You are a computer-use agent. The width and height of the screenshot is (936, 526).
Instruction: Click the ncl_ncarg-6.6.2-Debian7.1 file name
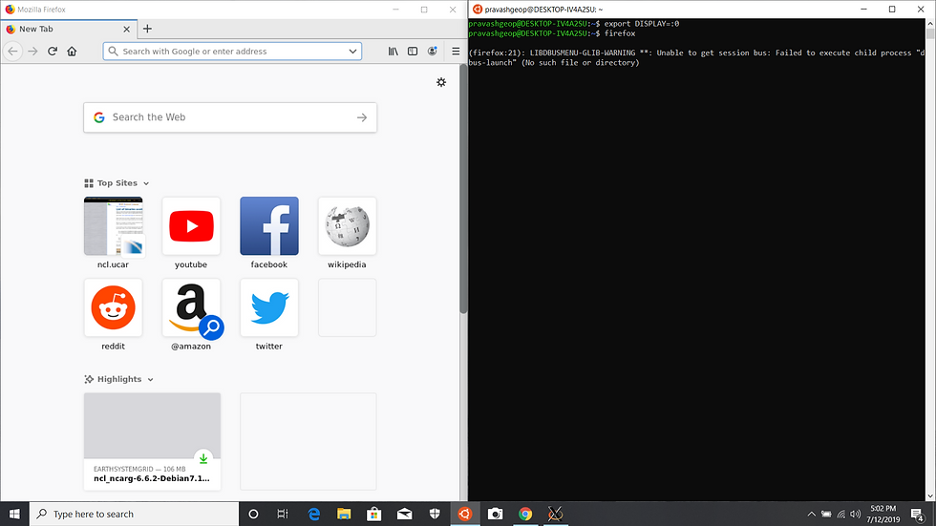pyautogui.click(x=152, y=478)
